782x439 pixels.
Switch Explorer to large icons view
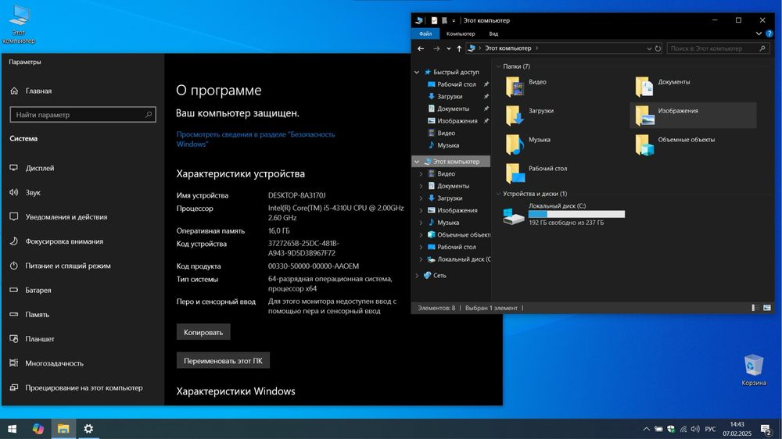pos(767,308)
